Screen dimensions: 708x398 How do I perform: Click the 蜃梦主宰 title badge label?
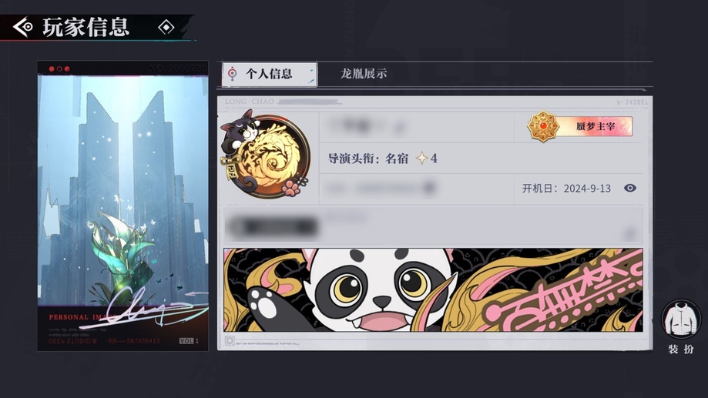click(595, 126)
